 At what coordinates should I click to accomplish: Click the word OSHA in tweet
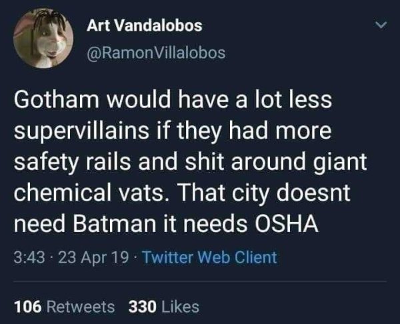coord(285,223)
